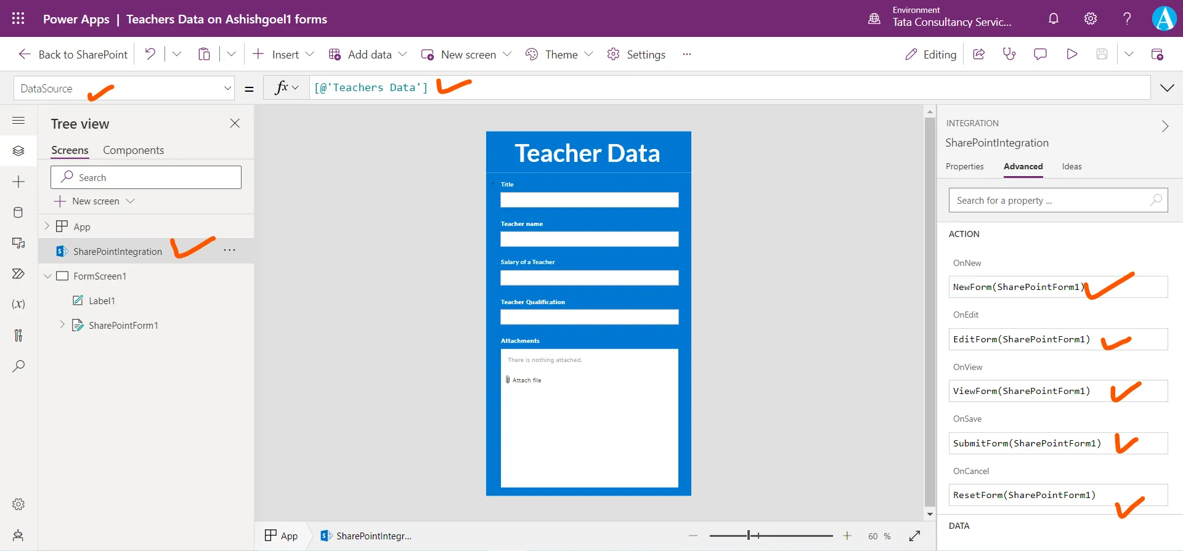Screen dimensions: 1183x551
Task: Click the zoom slider handle
Action: tap(749, 536)
